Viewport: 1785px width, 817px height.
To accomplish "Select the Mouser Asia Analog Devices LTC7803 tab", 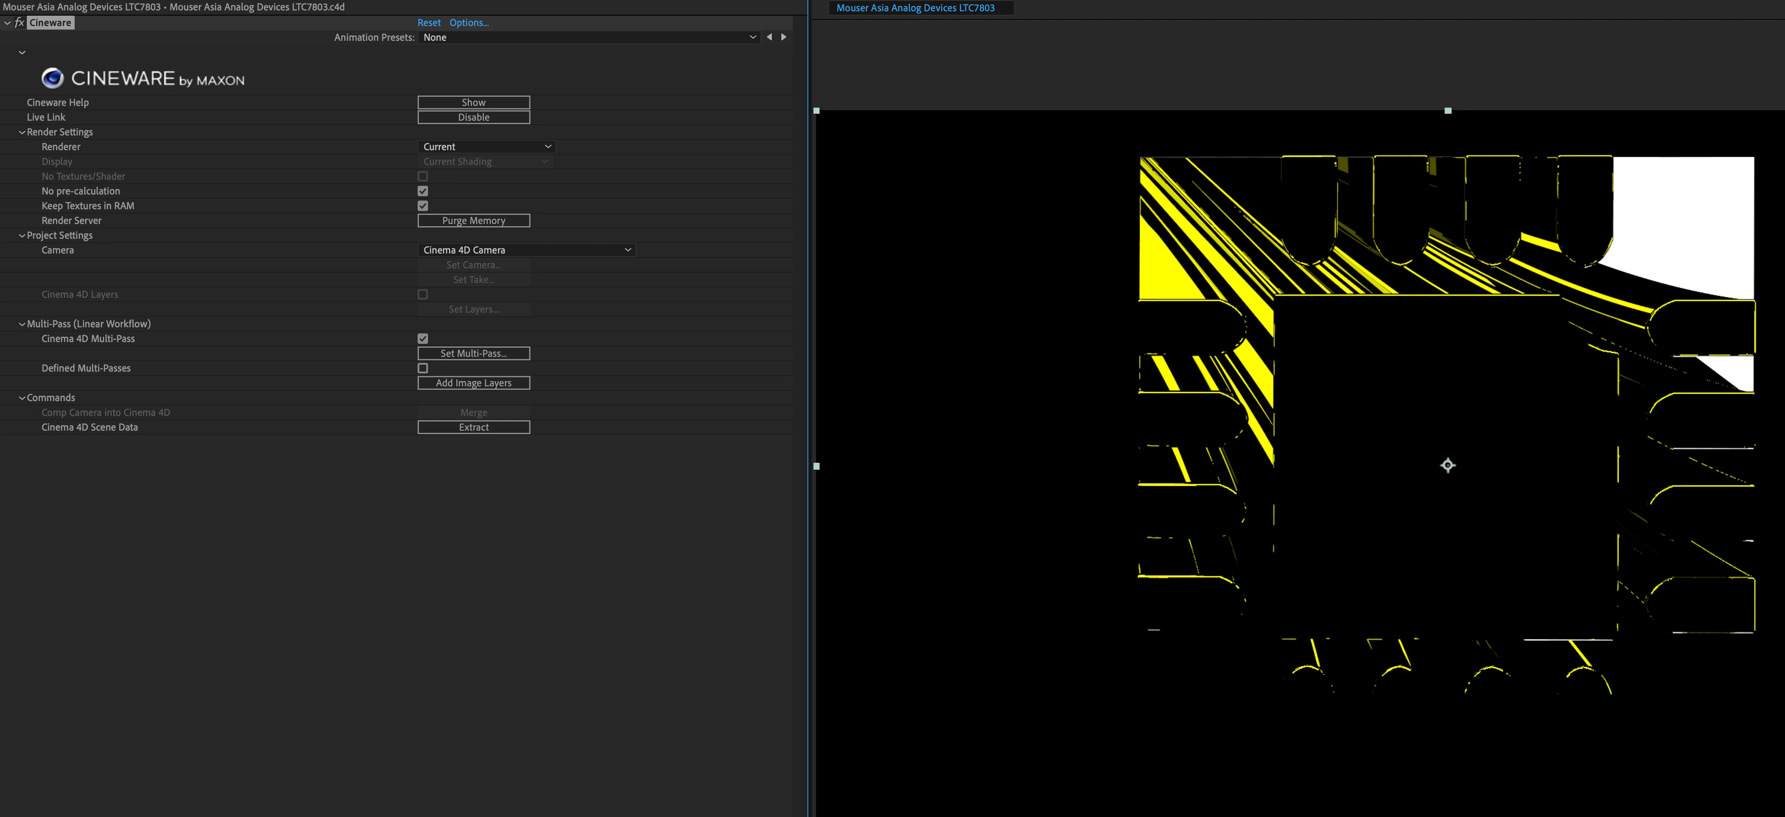I will [x=915, y=8].
